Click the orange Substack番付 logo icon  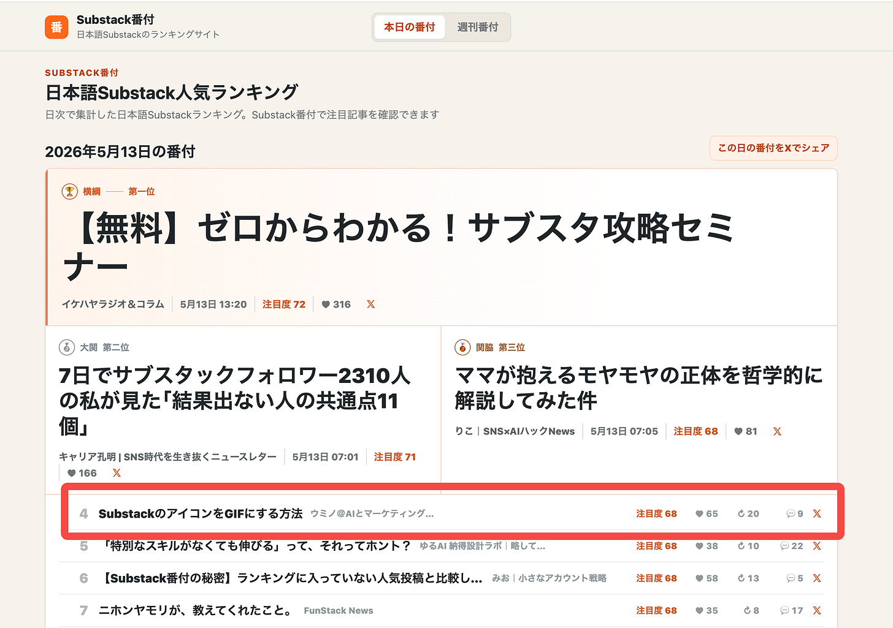(56, 27)
